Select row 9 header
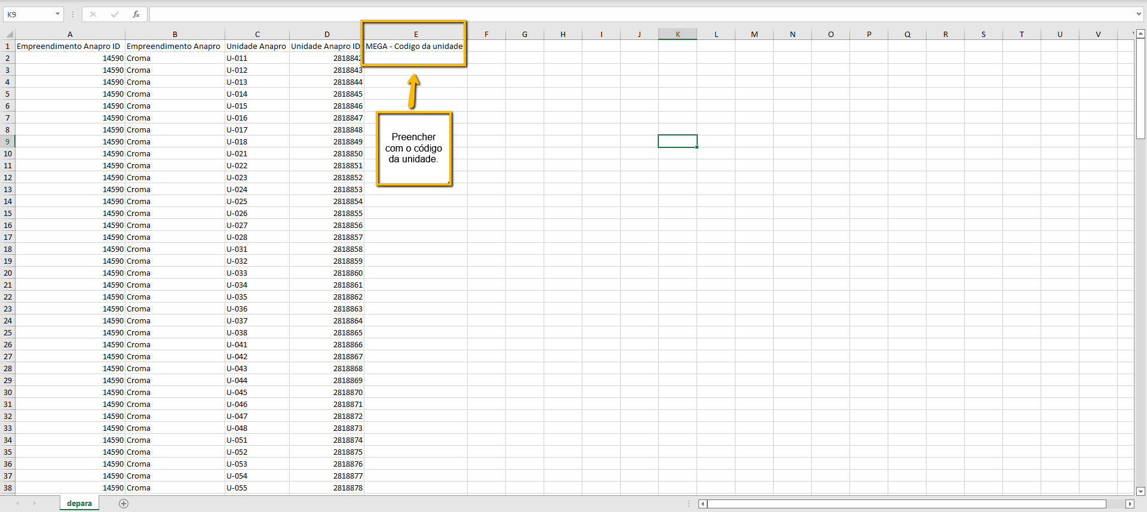 pyautogui.click(x=8, y=141)
